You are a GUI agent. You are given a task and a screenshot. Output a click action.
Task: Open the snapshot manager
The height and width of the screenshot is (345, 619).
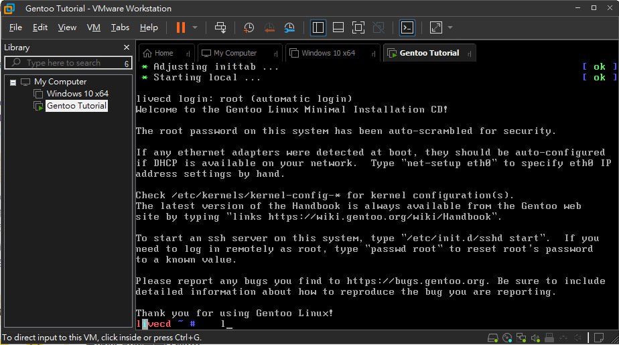coord(289,27)
